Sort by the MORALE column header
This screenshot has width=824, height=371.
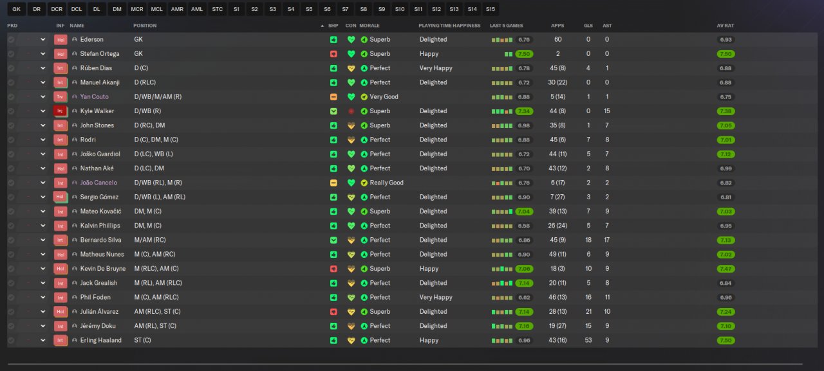[370, 26]
